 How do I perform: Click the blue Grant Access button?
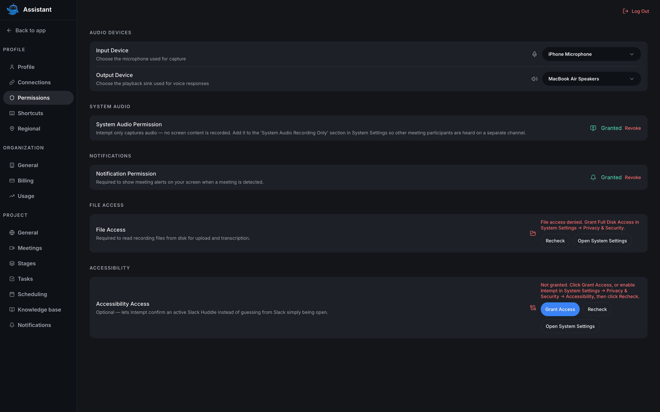560,309
